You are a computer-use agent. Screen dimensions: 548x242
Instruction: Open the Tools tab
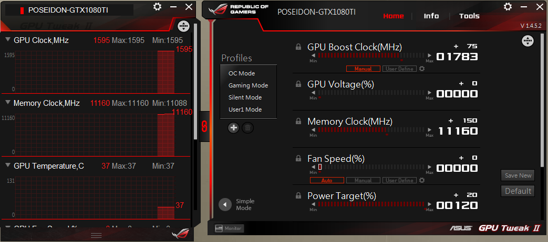tap(469, 16)
